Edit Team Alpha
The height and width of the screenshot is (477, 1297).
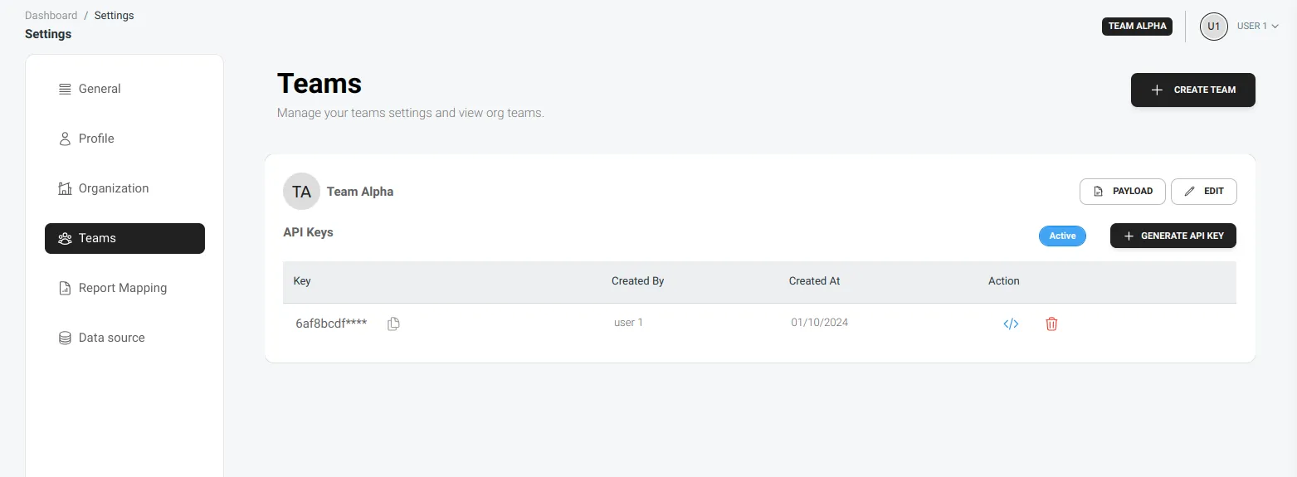coord(1203,191)
